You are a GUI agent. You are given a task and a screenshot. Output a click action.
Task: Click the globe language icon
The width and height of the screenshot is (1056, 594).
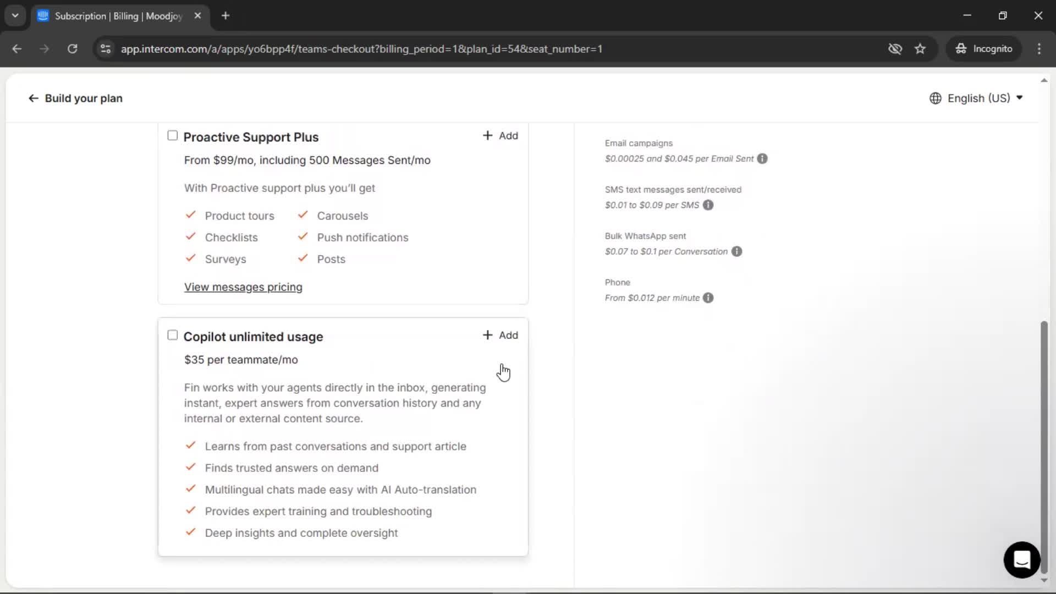pyautogui.click(x=935, y=98)
